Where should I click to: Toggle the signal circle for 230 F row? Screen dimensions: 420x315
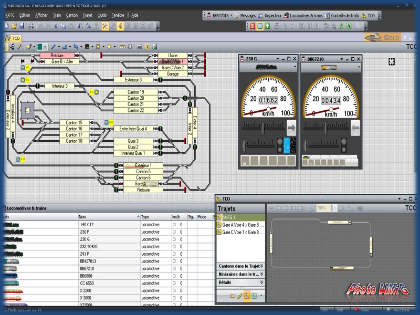pyautogui.click(x=174, y=232)
